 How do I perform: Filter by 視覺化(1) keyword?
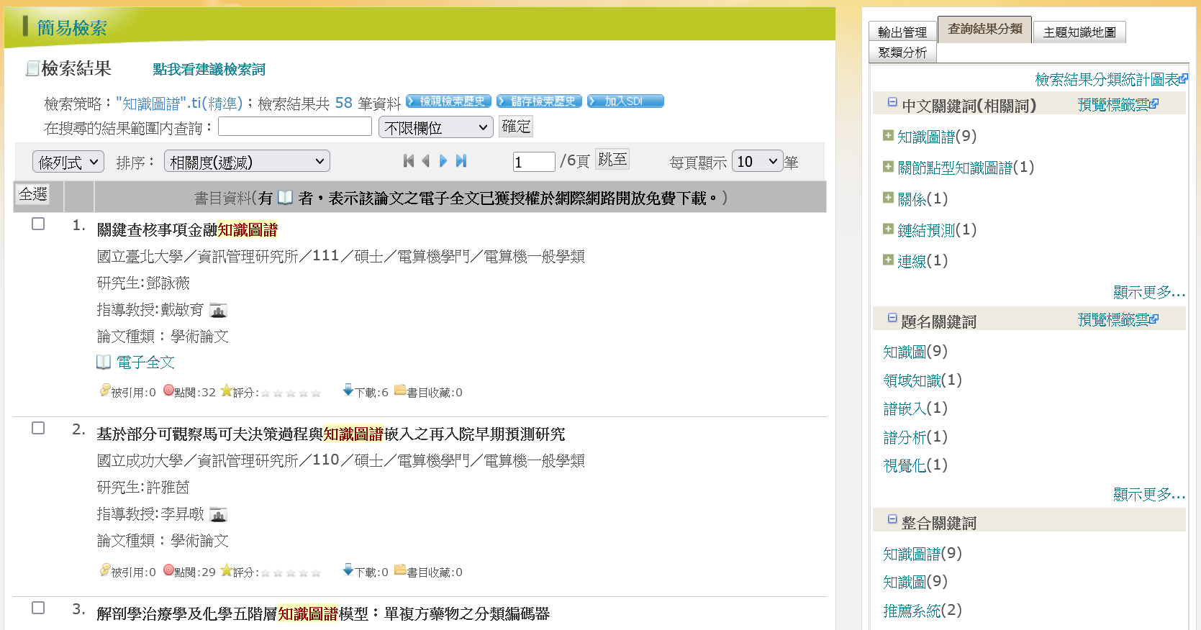915,465
